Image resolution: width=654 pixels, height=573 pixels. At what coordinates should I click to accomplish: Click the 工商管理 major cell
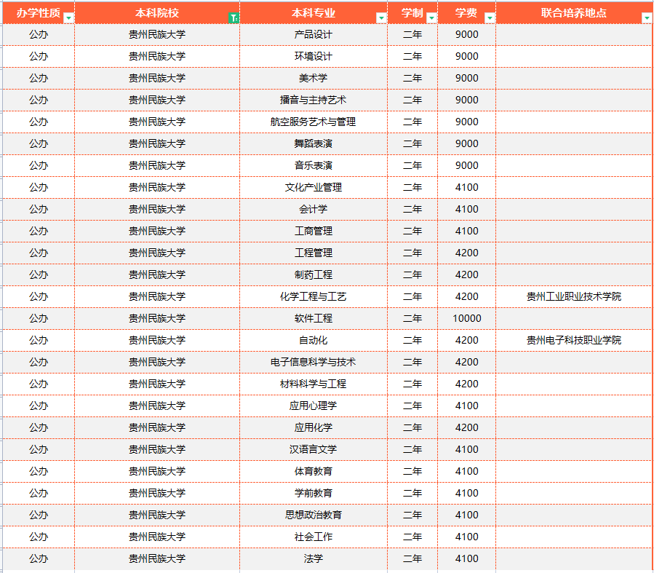314,232
